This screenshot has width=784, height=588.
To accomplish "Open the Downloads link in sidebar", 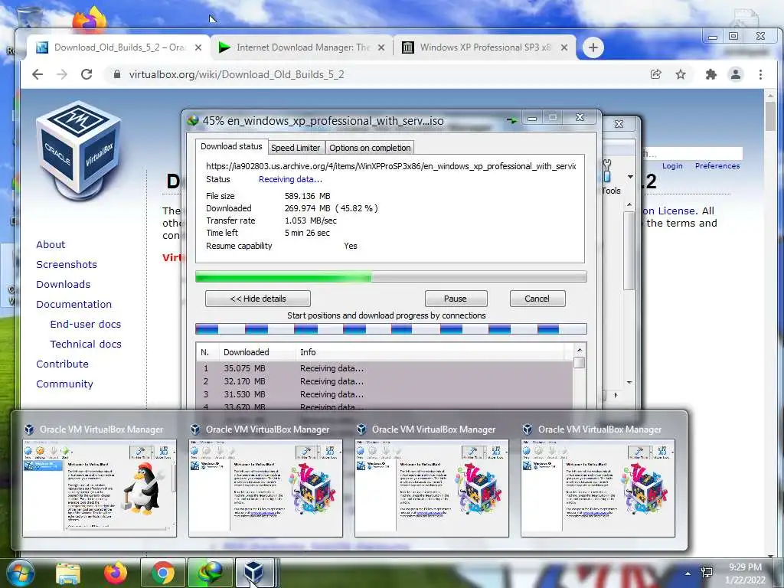I will click(63, 285).
